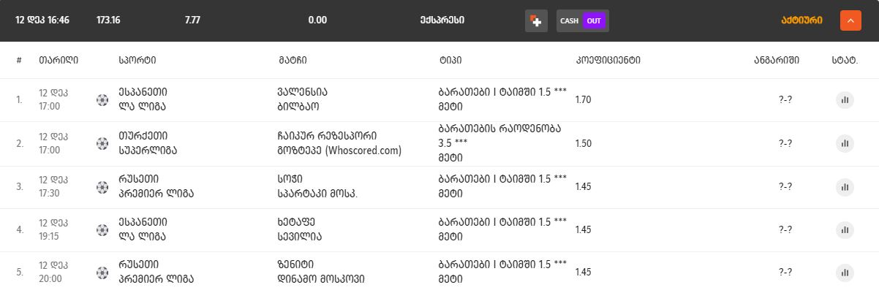Show stats chart for the Sochi vs Spartak match
This screenshot has width=879, height=293.
coord(845,187)
